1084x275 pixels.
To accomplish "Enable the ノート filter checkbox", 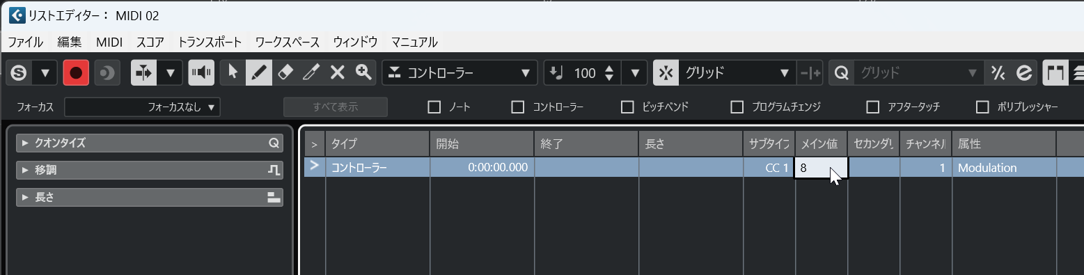I will tap(434, 107).
